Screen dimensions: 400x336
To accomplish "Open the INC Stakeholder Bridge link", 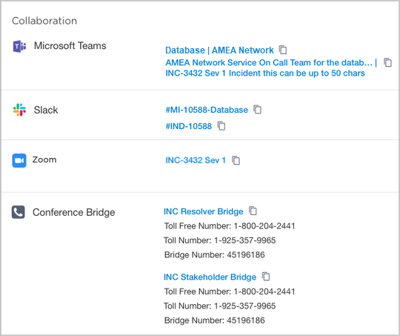I will (x=210, y=277).
